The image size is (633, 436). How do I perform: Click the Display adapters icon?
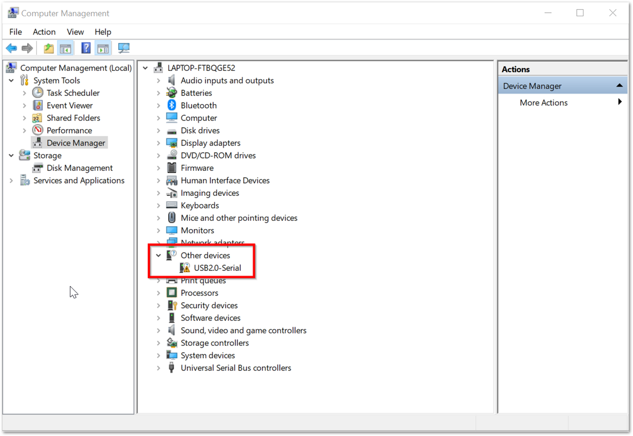tap(172, 143)
